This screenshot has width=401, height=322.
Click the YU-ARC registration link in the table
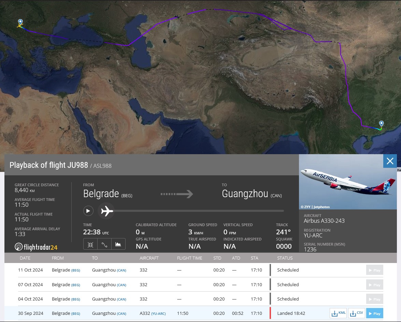158,313
